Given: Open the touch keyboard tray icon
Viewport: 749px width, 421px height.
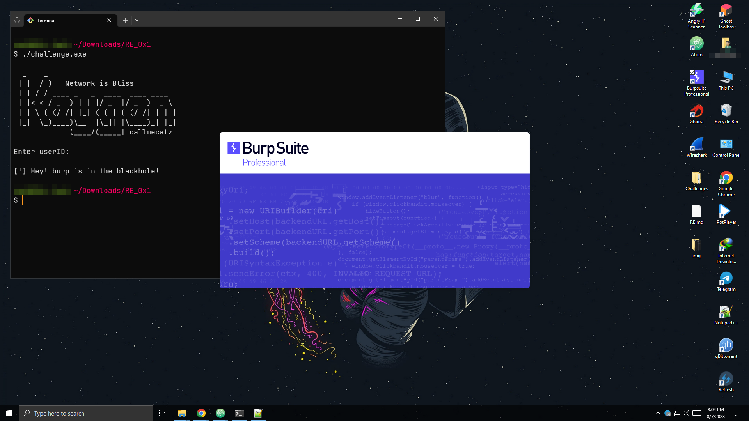Looking at the screenshot, I should point(697,413).
